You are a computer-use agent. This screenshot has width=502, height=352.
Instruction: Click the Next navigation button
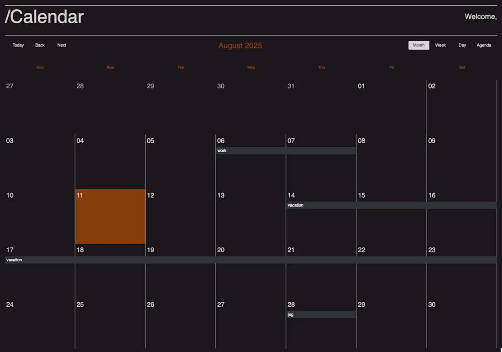(x=62, y=45)
